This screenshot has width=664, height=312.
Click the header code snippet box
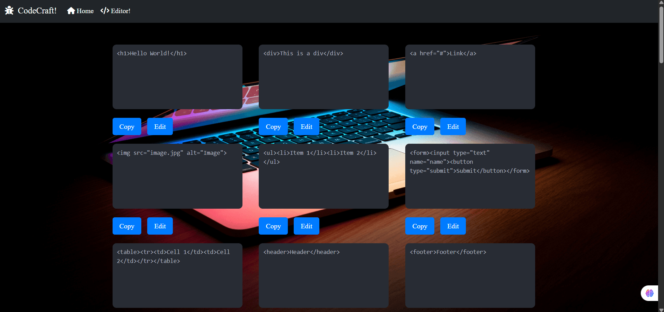pos(324,275)
